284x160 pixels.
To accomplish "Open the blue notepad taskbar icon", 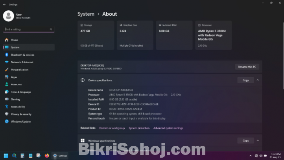I will [x=30, y=156].
